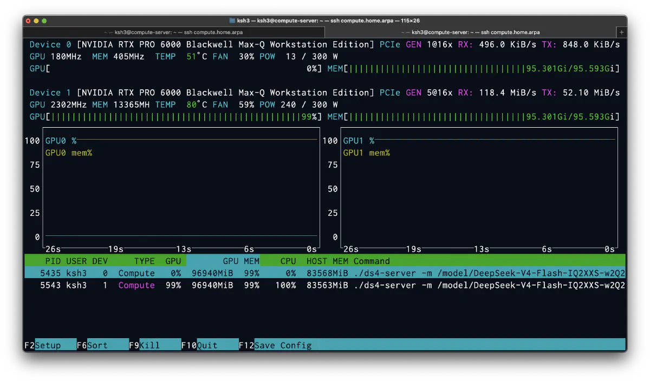The height and width of the screenshot is (382, 650).
Task: Select process row with PID 5435
Action: tap(325, 273)
